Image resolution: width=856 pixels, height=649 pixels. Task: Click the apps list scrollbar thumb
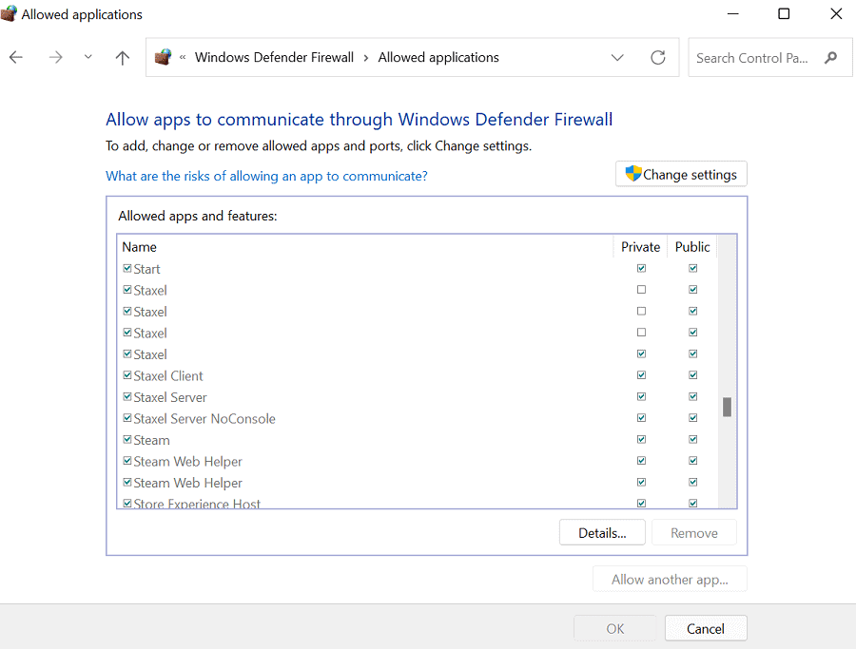coord(727,407)
